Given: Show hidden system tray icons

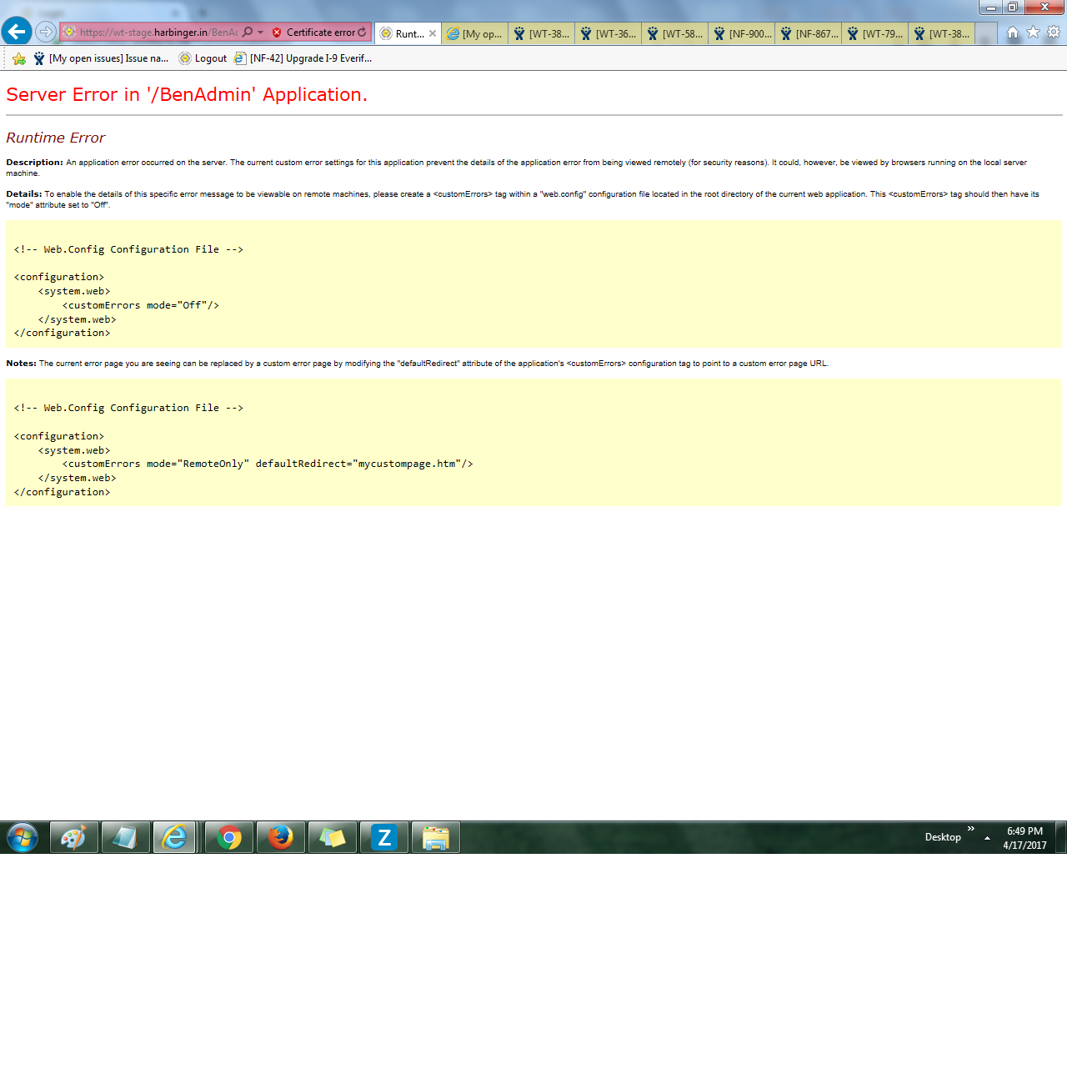Looking at the screenshot, I should 987,838.
